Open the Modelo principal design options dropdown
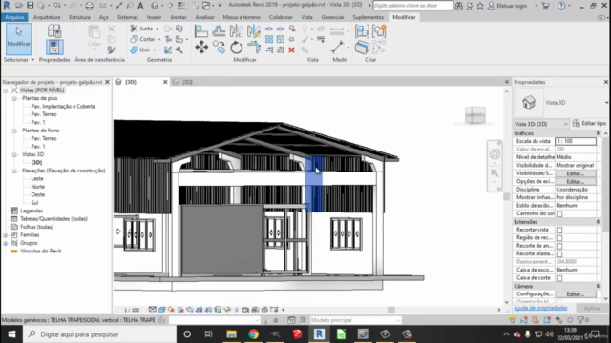The height and width of the screenshot is (343, 611). click(x=355, y=320)
